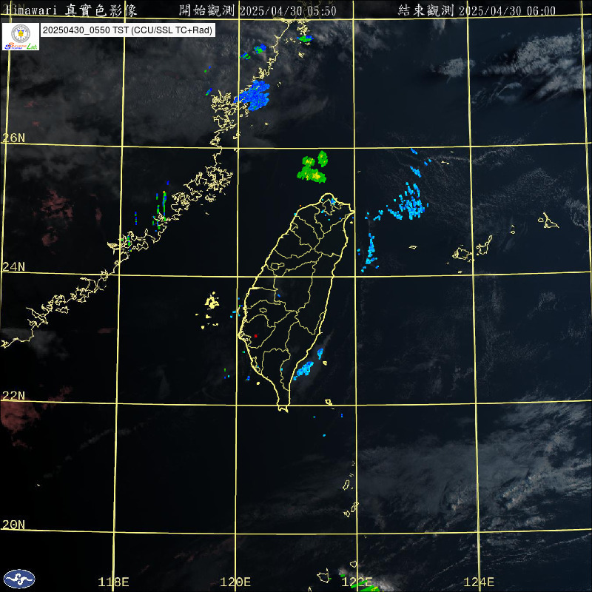592x592 pixels.
Task: Click the 26N latitude label
Action: [13, 138]
